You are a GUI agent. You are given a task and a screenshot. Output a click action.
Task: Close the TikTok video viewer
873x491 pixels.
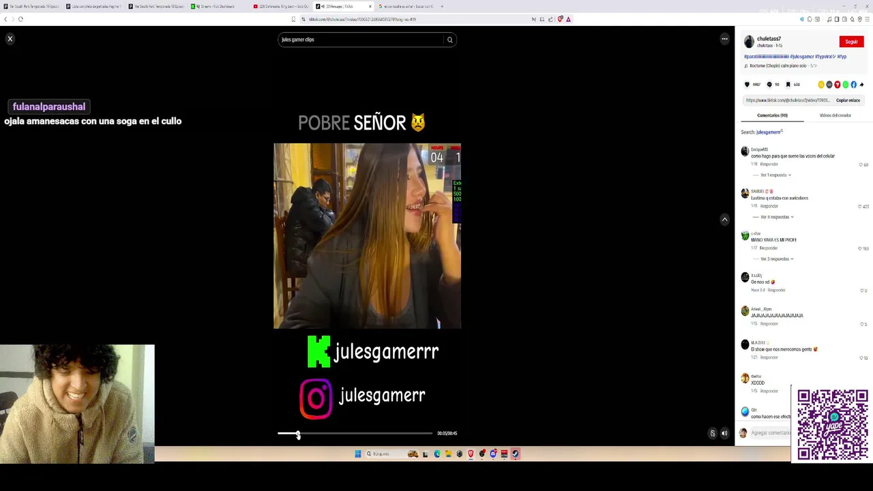point(10,39)
